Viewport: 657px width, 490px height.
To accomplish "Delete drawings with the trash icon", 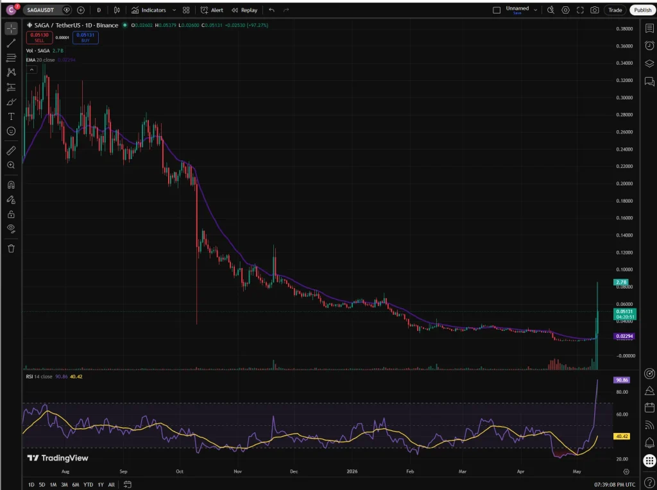I will [12, 248].
